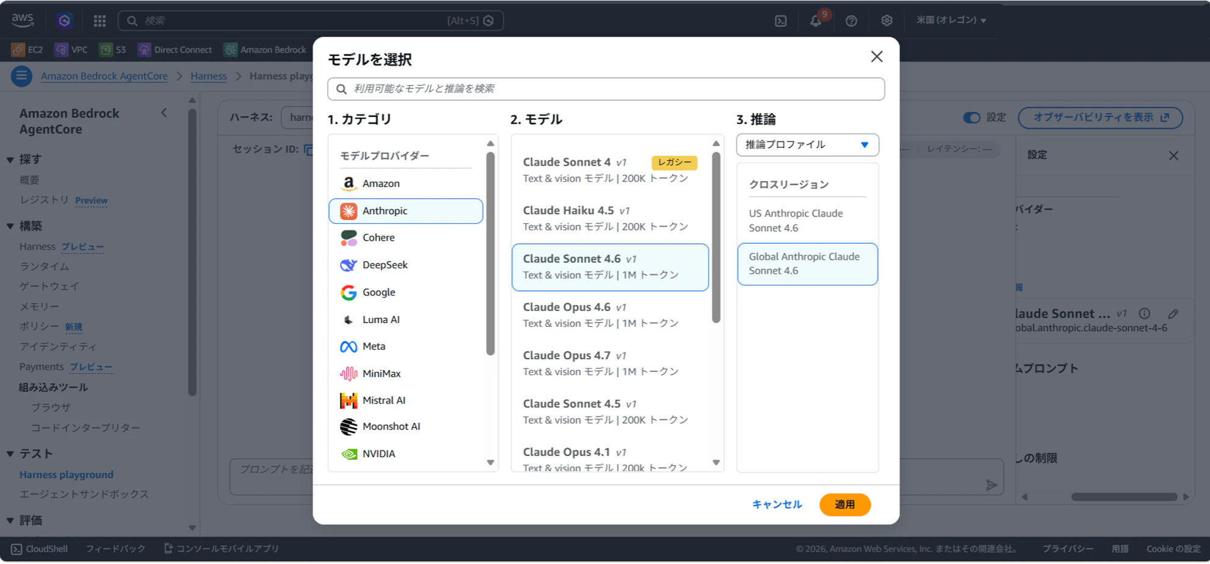Choose the Claude Sonnet 4.6 model
The height and width of the screenshot is (564, 1210).
tap(610, 267)
